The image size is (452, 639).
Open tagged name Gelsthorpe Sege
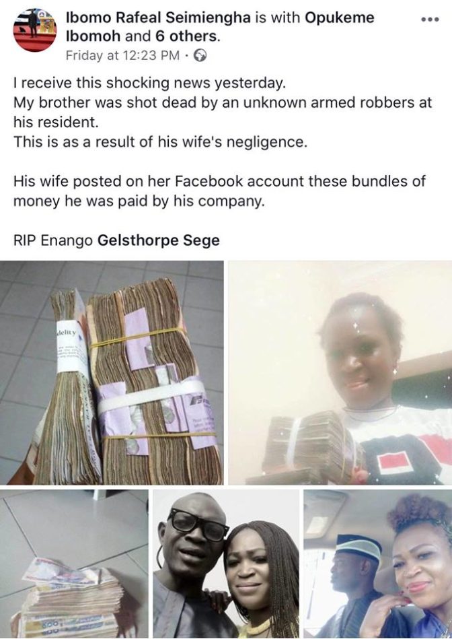pos(159,240)
